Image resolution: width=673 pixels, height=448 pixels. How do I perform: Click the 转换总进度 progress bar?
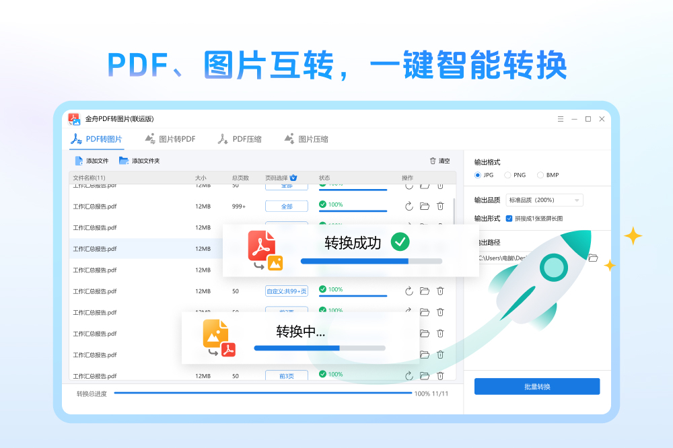point(263,393)
